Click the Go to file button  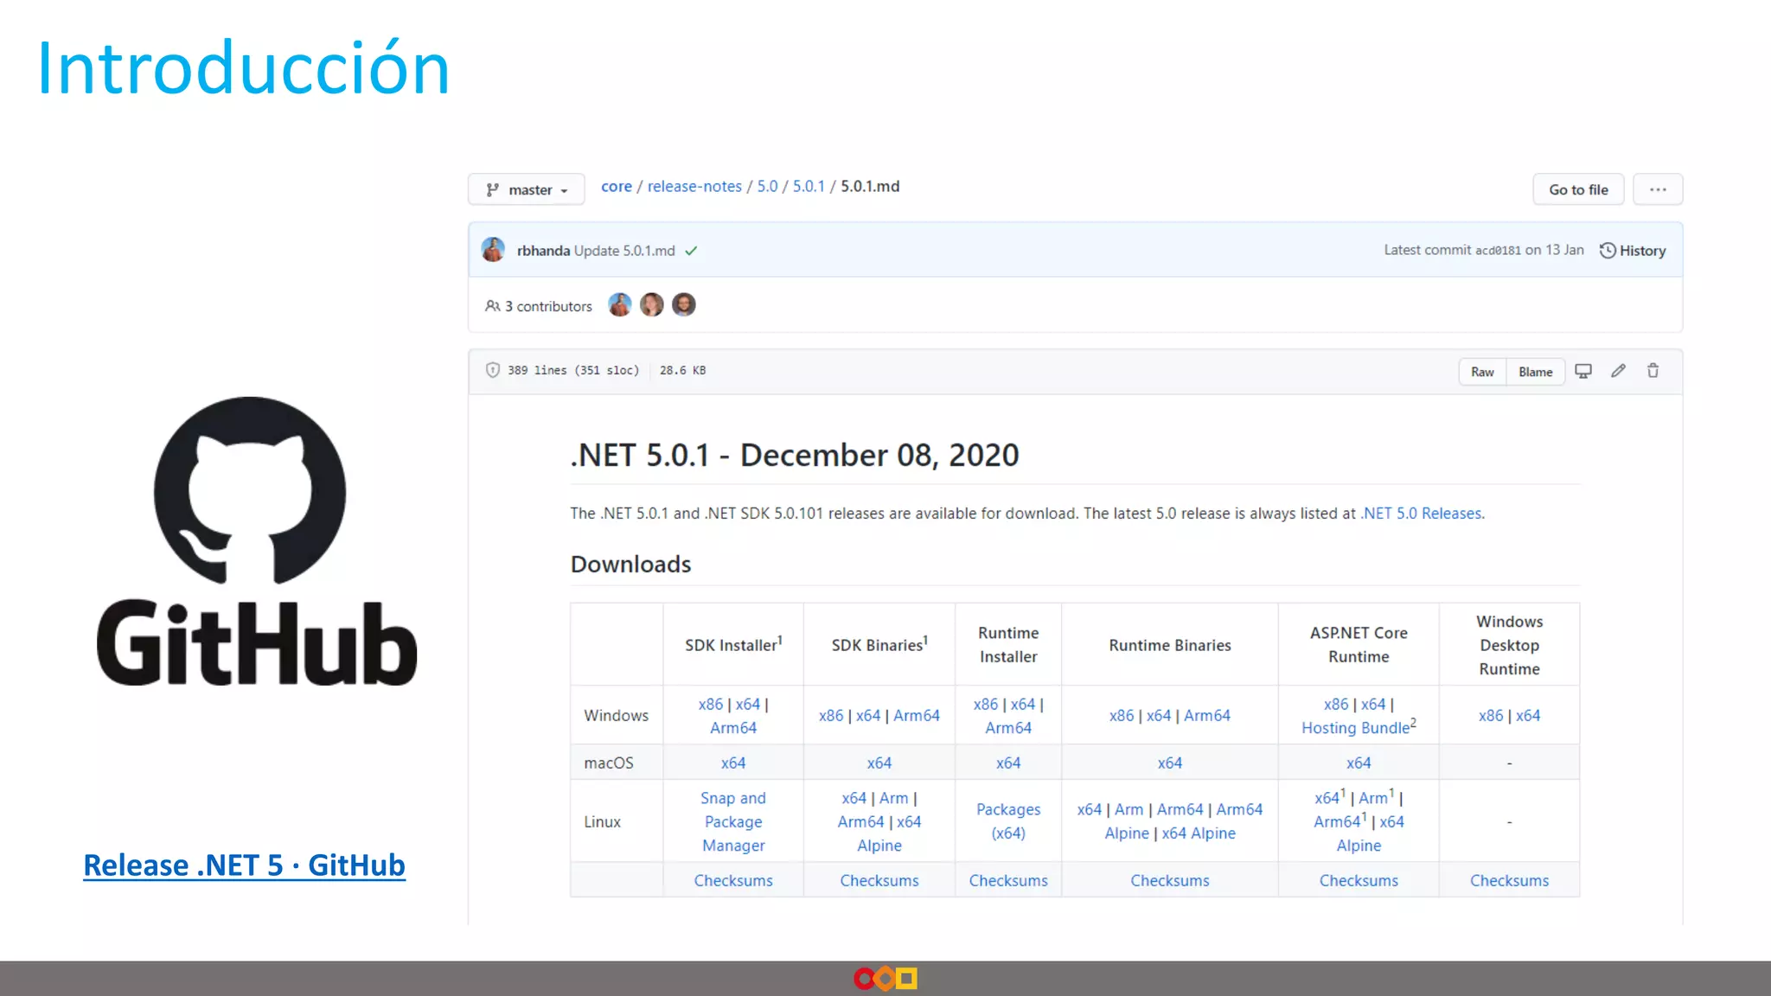(1578, 189)
